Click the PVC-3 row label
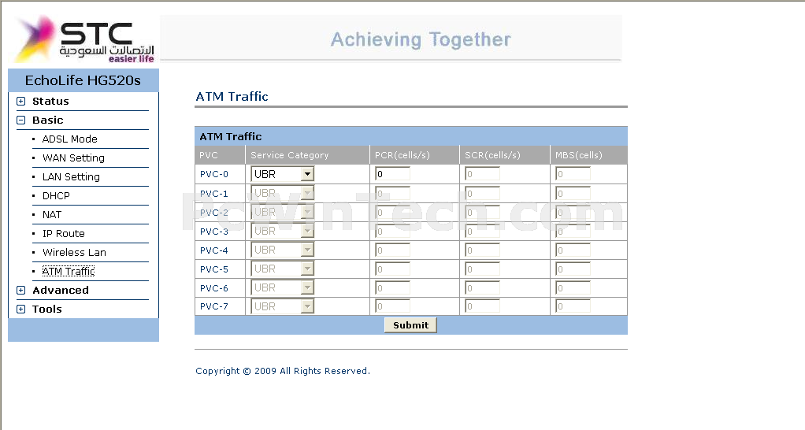The width and height of the screenshot is (805, 430). tap(214, 232)
